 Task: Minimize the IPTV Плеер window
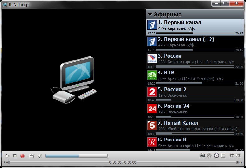[x=216, y=3]
